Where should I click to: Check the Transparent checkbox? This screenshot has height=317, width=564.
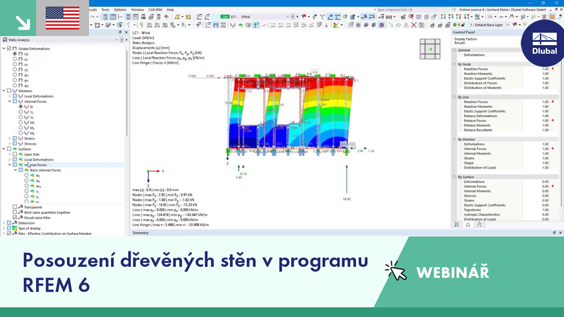[x=15, y=207]
